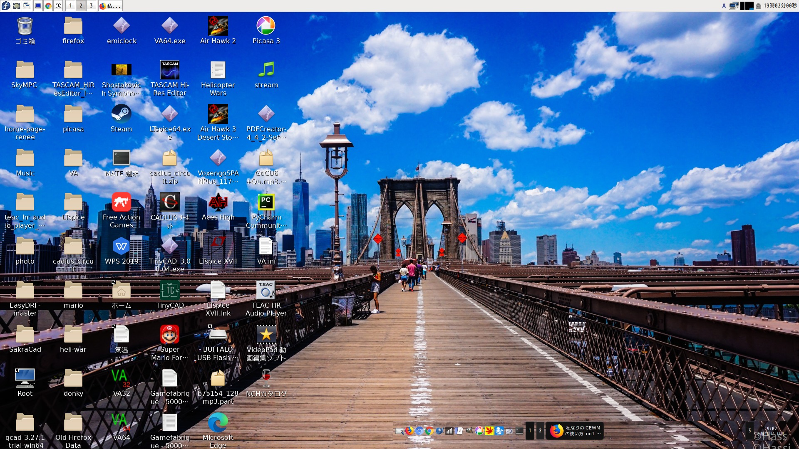
Task: Open the MATE terminal icon
Action: [x=121, y=158]
